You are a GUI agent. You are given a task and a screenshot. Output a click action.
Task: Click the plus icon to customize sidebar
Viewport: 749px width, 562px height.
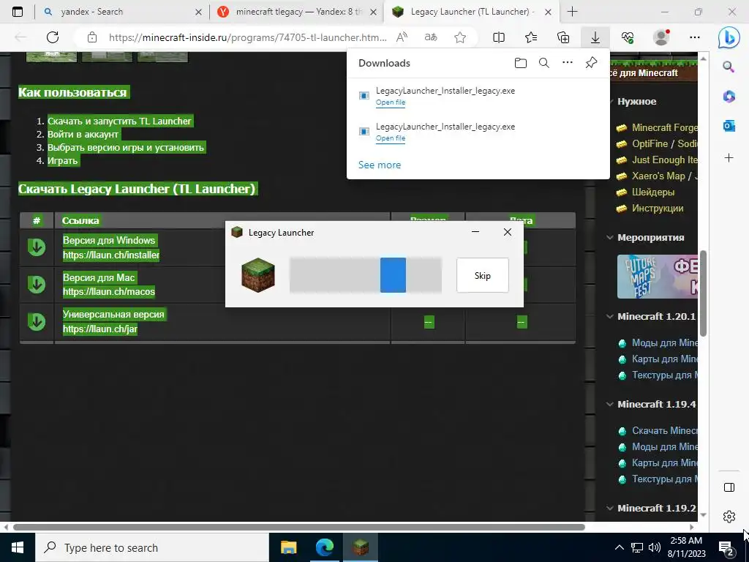729,158
